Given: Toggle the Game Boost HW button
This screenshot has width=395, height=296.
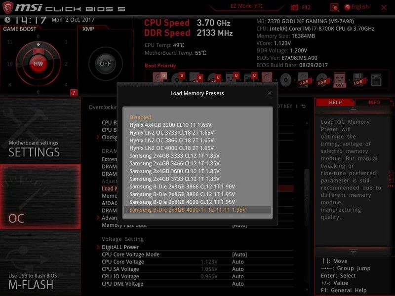Looking at the screenshot, I should [39, 64].
